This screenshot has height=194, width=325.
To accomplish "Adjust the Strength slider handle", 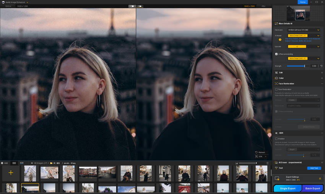I will [x=304, y=66].
